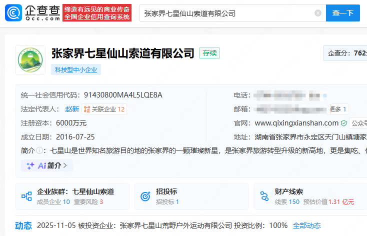Screen dimensions: 367x236
Task: Click the 企业族群 group icon
Action: pos(26,196)
